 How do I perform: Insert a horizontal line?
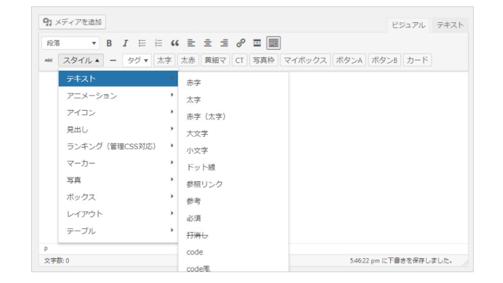click(x=113, y=60)
